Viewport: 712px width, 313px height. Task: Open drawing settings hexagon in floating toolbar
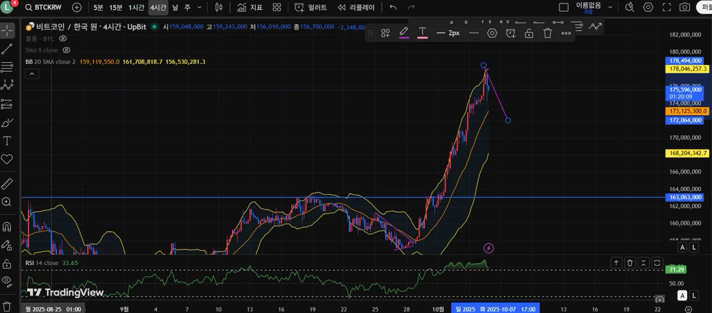pyautogui.click(x=492, y=33)
